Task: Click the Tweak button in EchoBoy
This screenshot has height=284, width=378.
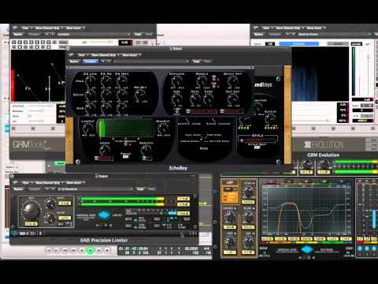Action: pos(125,157)
